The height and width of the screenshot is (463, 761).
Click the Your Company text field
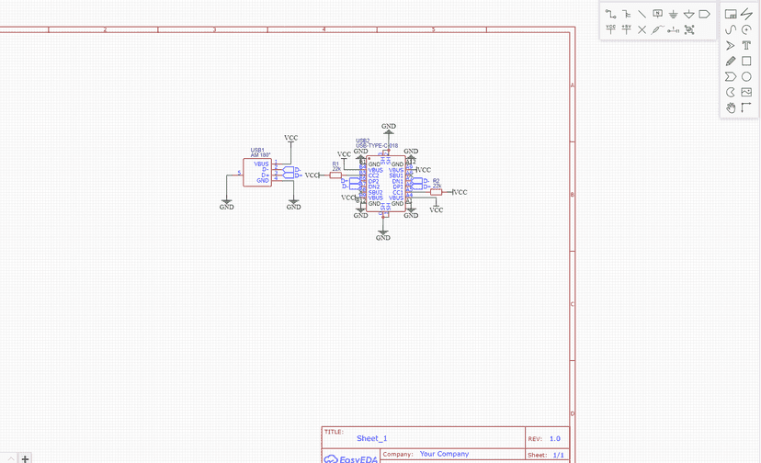tap(444, 454)
